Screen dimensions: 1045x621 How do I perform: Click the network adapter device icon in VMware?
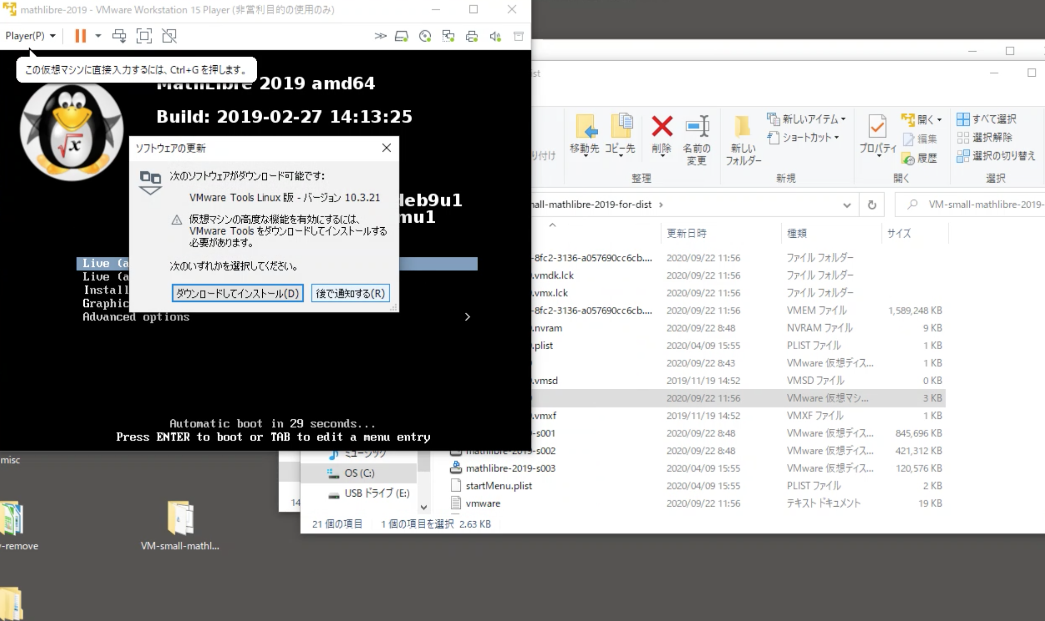pos(448,36)
